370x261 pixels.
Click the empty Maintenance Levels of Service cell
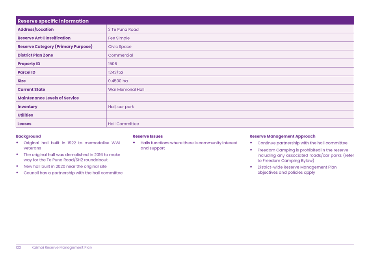230,98
